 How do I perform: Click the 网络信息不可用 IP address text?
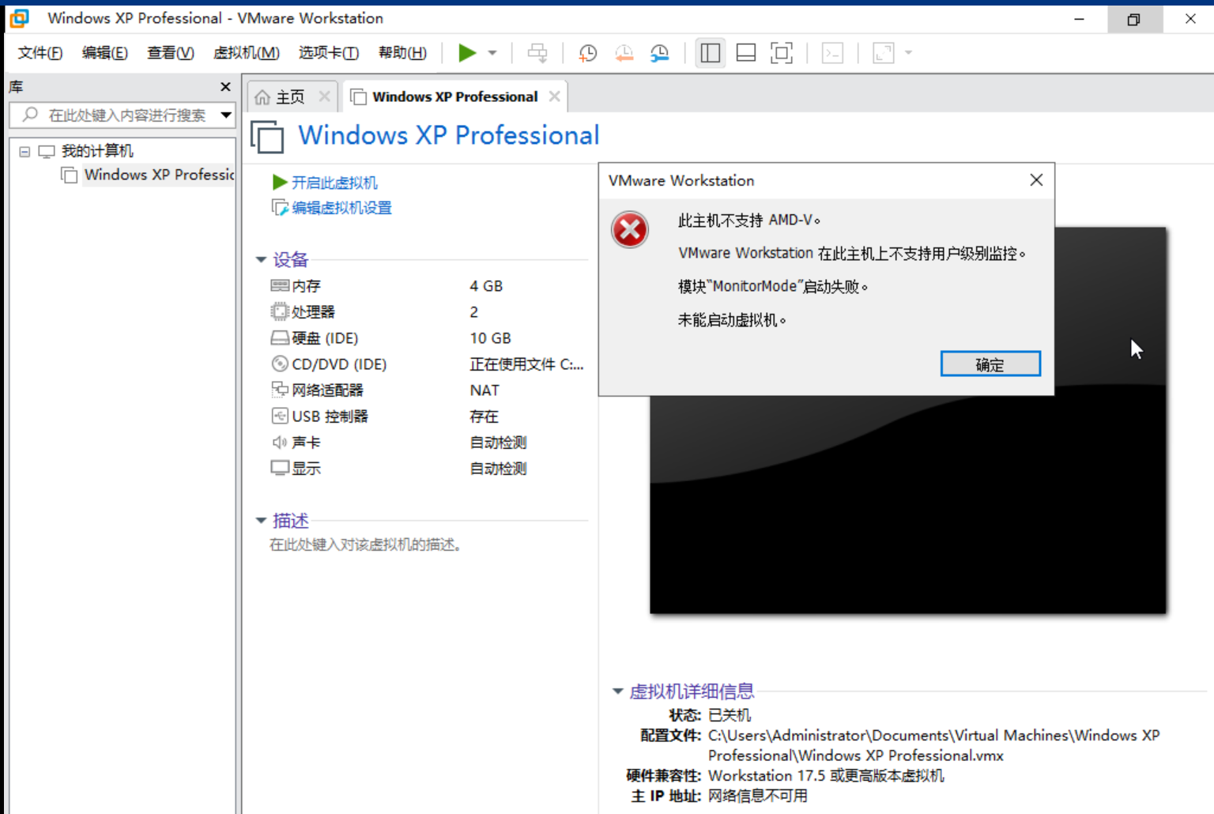(x=758, y=796)
